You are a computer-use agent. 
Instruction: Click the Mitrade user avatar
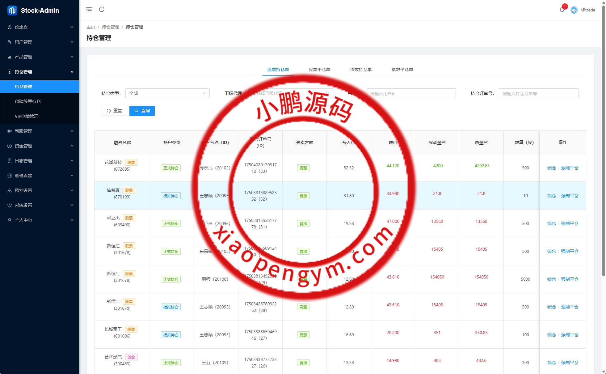tap(574, 10)
